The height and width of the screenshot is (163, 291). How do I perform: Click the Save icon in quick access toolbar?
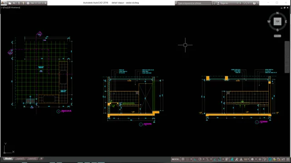[x=19, y=3]
